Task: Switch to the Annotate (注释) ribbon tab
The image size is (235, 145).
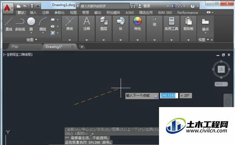Action: 45,13
